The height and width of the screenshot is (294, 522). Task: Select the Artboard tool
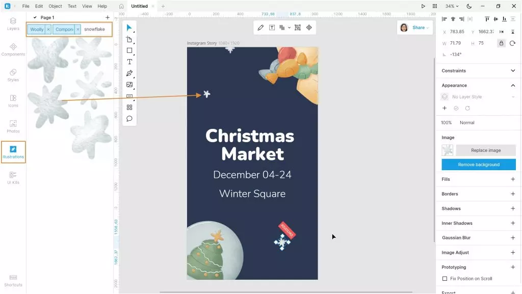129,39
